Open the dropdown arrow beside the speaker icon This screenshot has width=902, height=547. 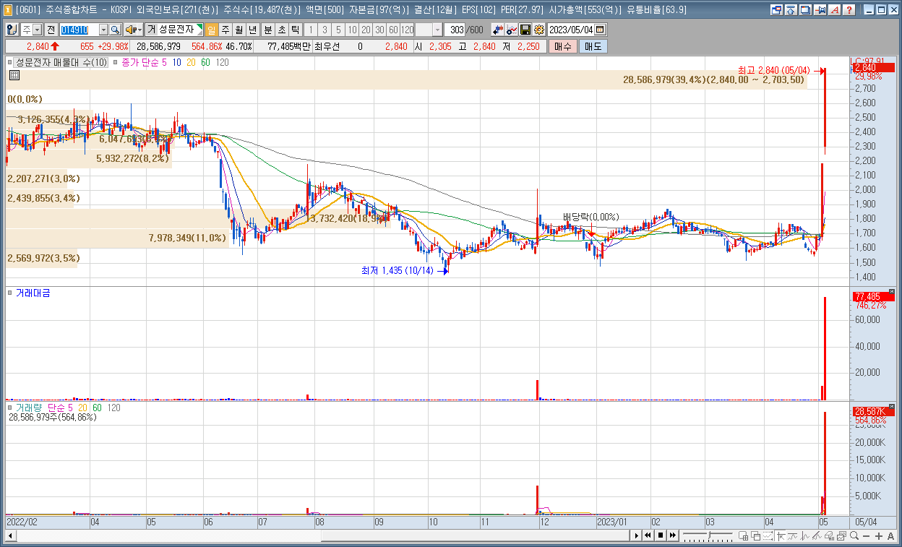tap(140, 30)
